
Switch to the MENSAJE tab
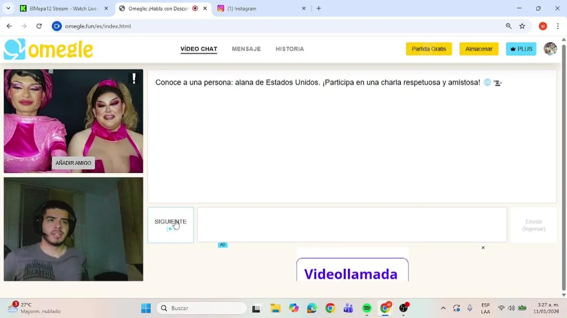pyautogui.click(x=246, y=49)
